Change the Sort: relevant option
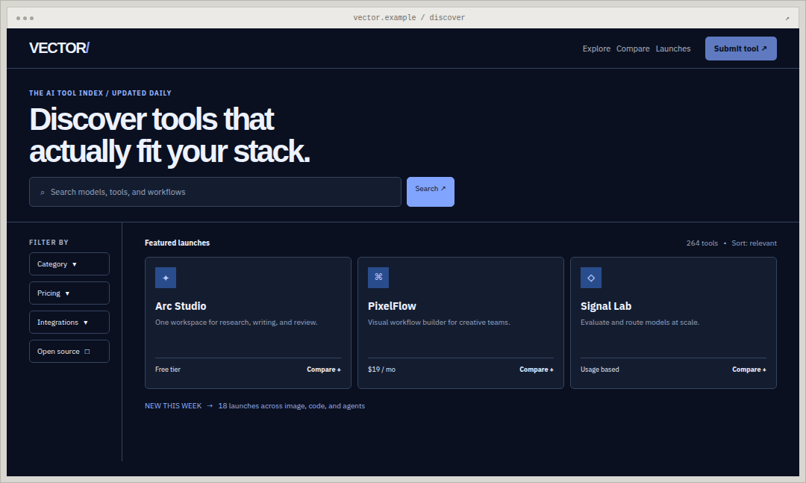Image resolution: width=806 pixels, height=483 pixels. [754, 243]
